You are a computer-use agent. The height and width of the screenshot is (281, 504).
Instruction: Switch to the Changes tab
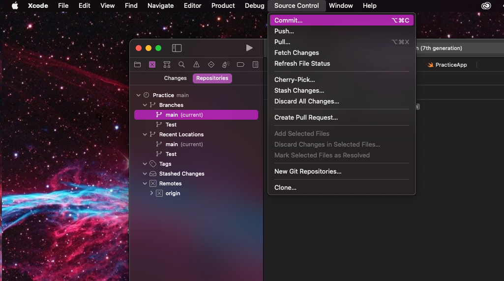click(175, 78)
